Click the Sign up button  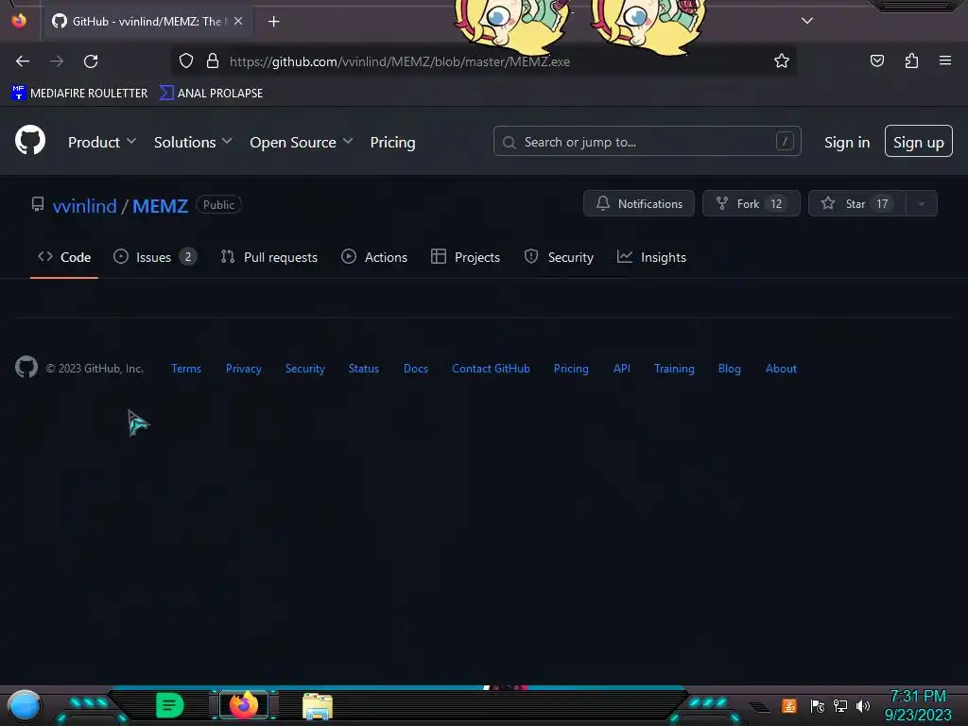[919, 142]
